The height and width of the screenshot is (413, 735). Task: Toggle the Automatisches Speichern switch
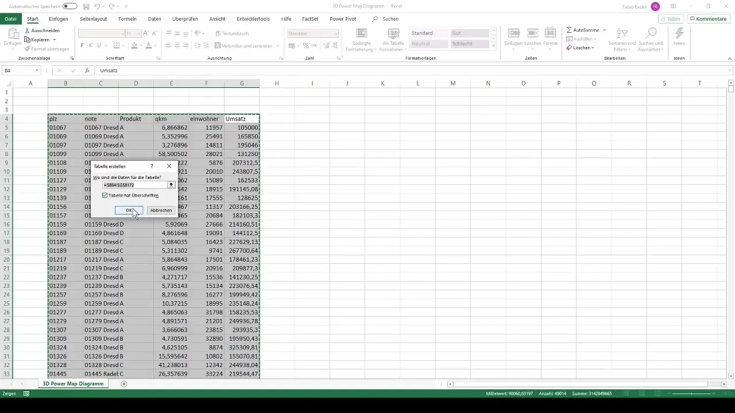(70, 6)
